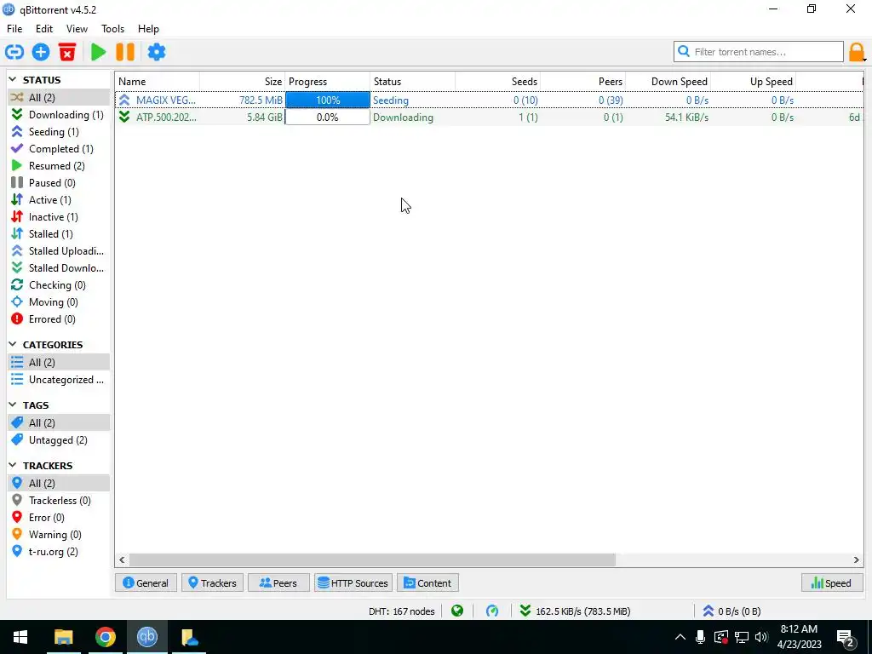
Task: Click the horizontal scrollbar thumb
Action: [x=372, y=560]
